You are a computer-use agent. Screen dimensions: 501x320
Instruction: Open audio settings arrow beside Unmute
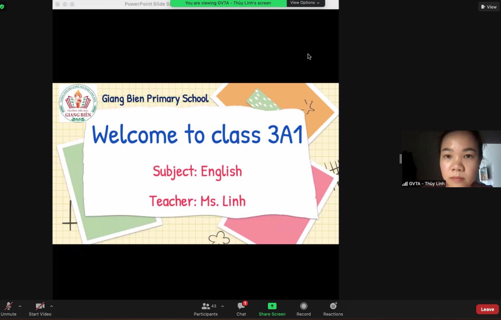tap(20, 306)
